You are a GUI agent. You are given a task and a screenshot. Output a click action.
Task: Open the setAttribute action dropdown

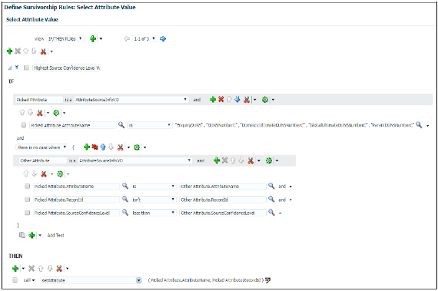click(x=91, y=280)
